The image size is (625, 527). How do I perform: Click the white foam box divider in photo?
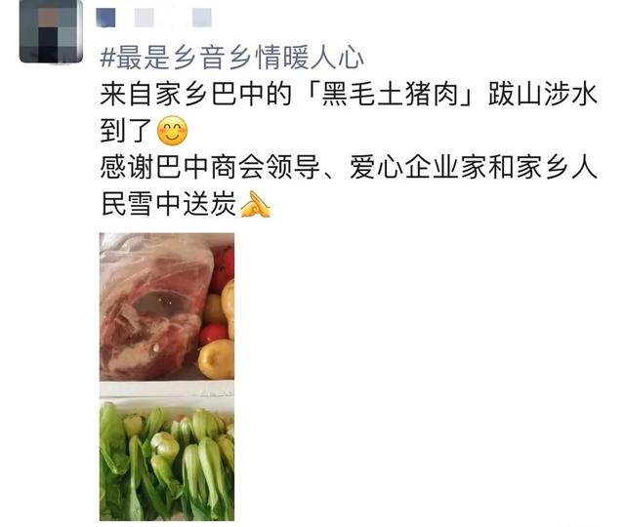tap(167, 390)
